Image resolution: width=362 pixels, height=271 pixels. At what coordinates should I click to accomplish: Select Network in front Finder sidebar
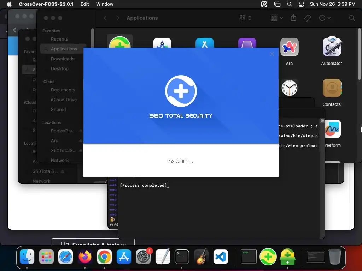click(60, 161)
